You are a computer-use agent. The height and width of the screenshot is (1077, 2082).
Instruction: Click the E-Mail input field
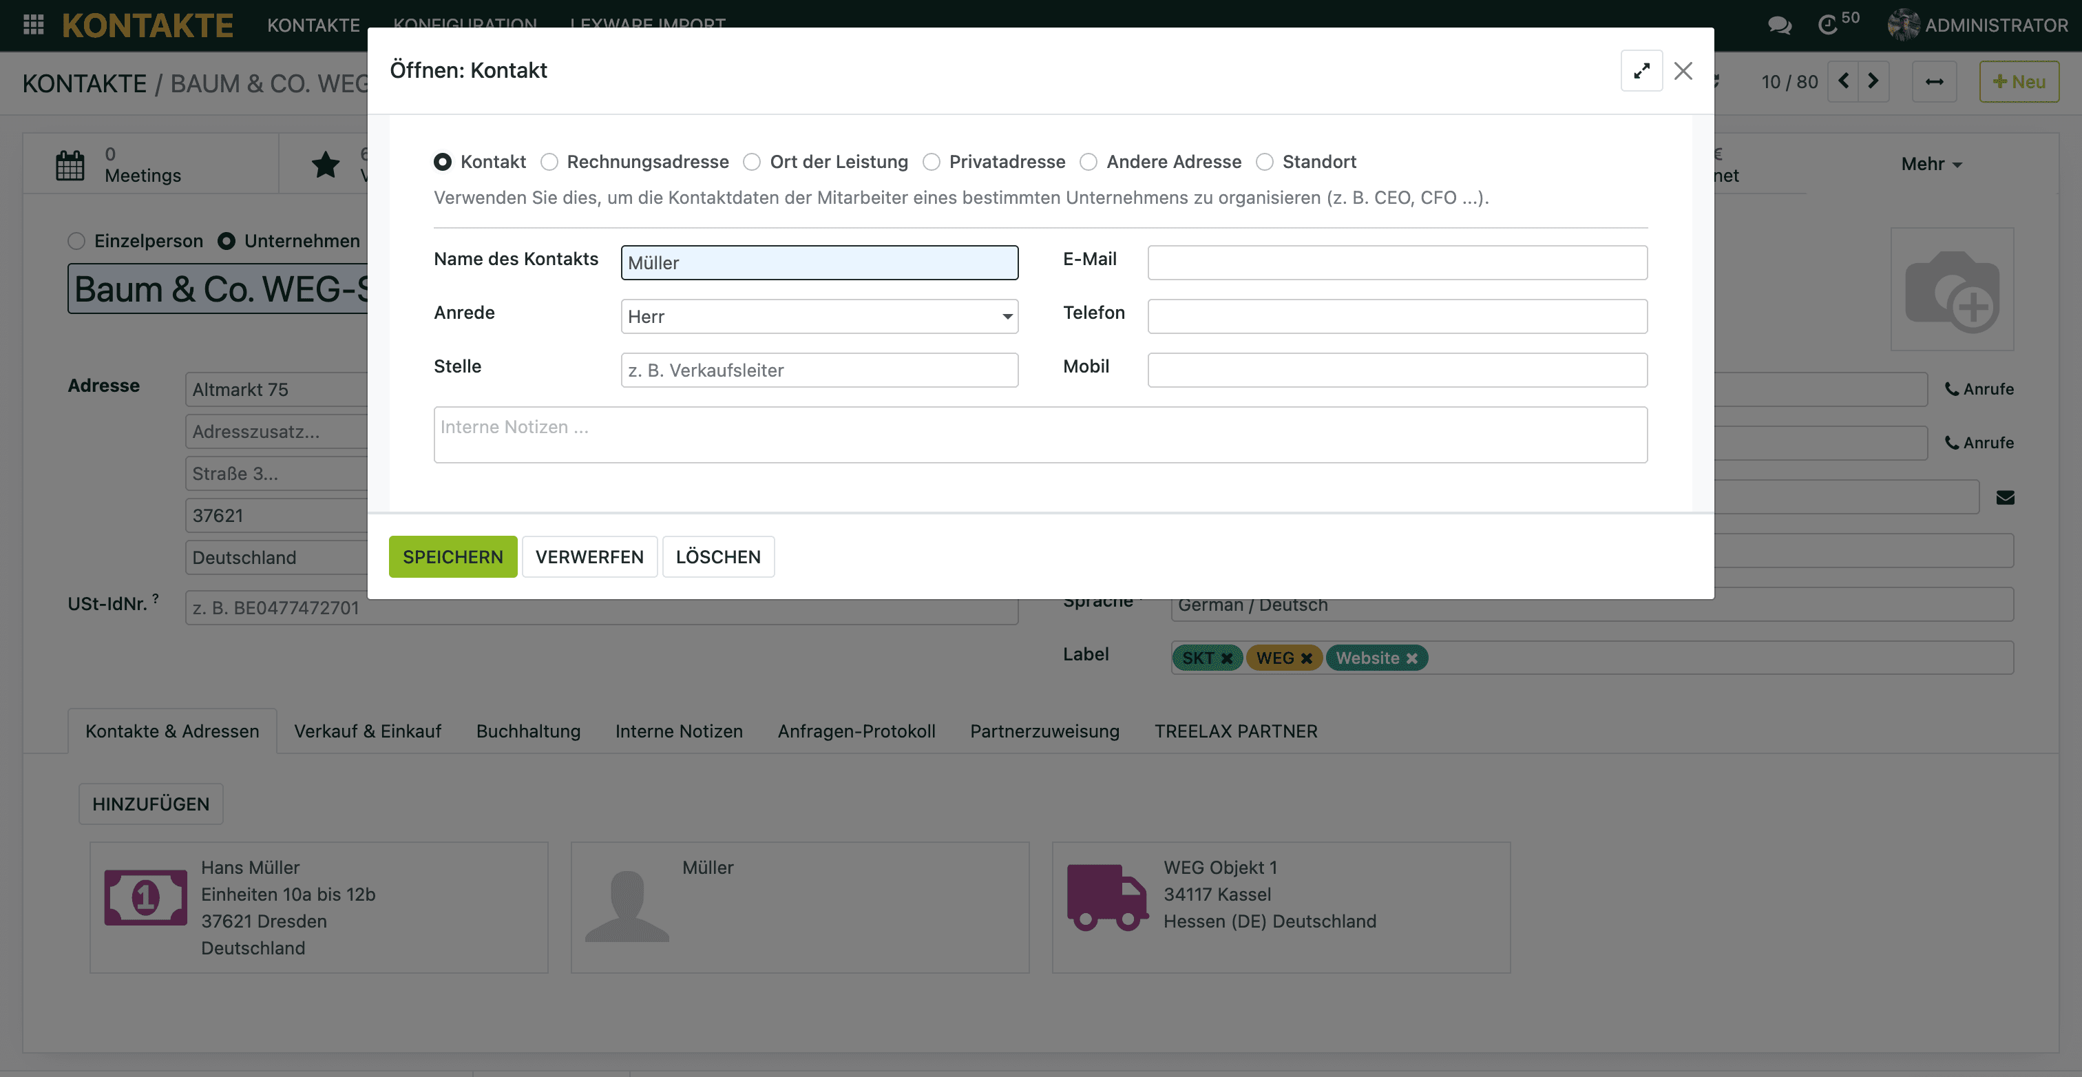pyautogui.click(x=1397, y=263)
